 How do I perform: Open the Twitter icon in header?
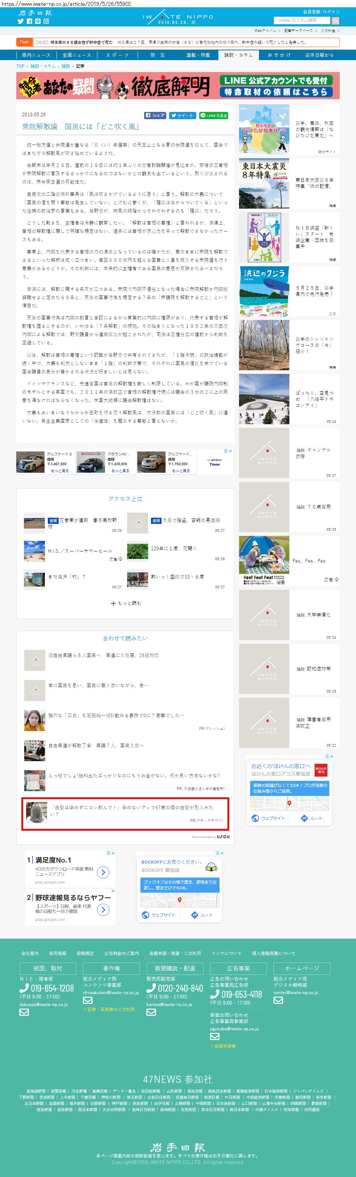pyautogui.click(x=21, y=21)
